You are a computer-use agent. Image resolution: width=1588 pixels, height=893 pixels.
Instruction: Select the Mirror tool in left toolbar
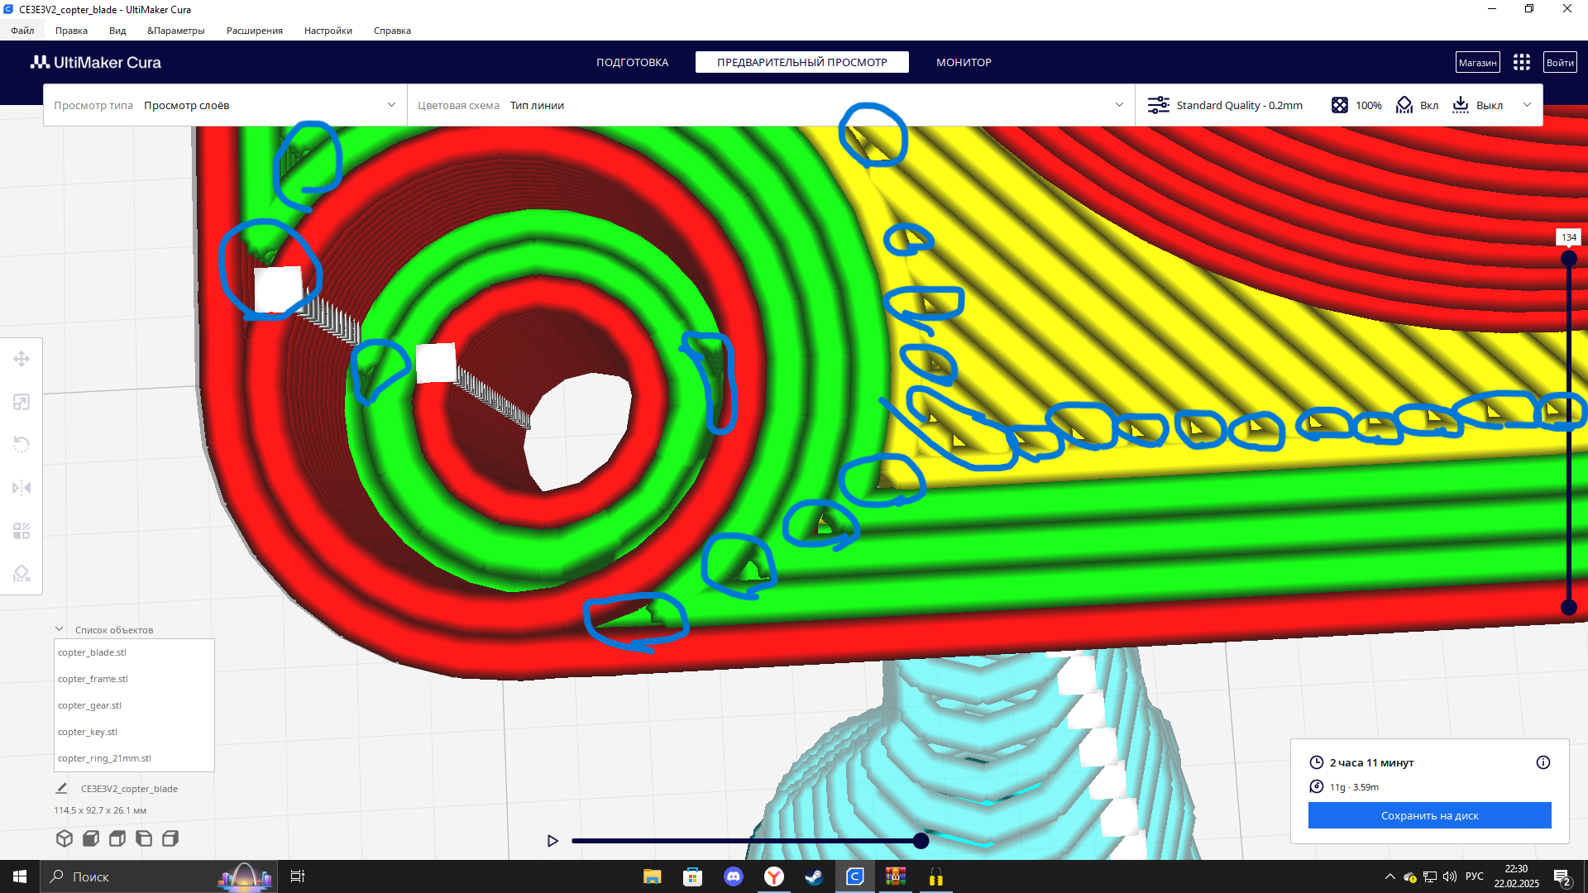22,488
